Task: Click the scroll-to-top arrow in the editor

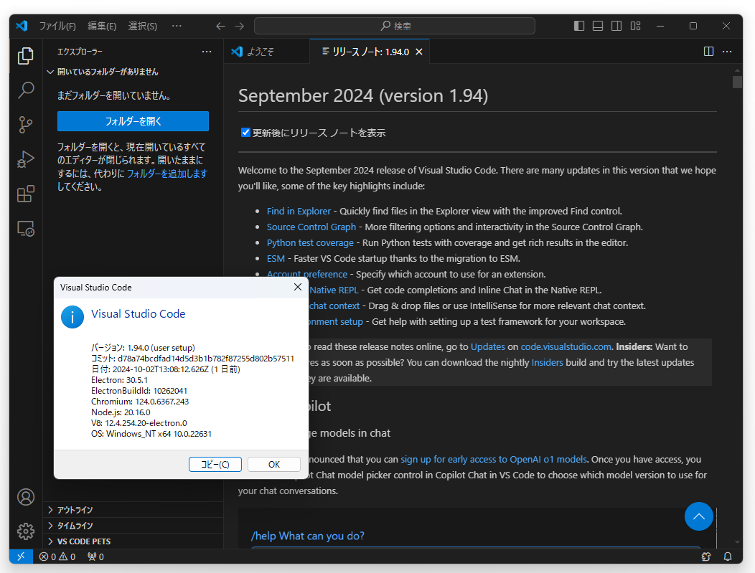Action: (698, 516)
